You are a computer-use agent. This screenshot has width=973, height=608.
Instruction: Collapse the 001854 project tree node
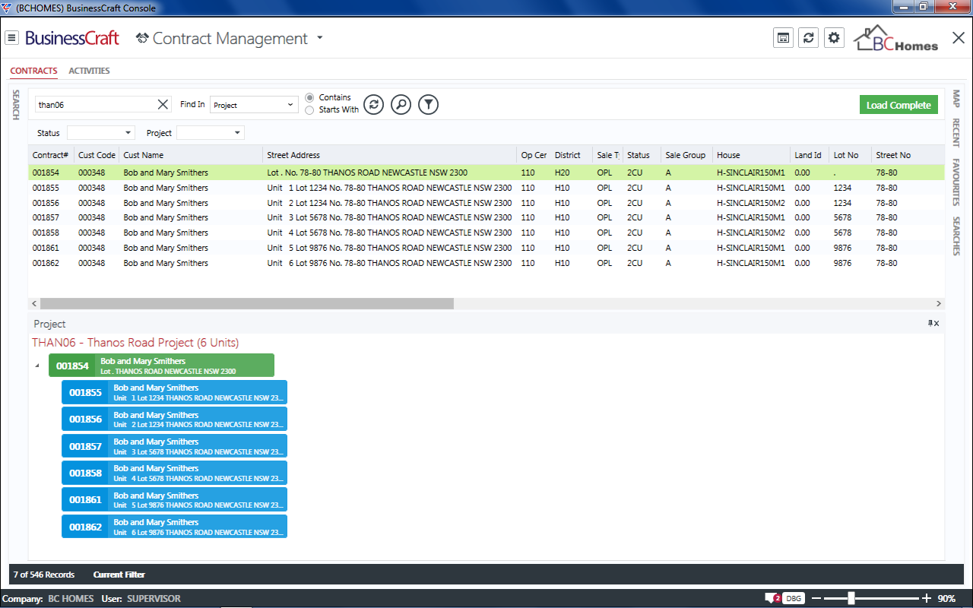38,366
